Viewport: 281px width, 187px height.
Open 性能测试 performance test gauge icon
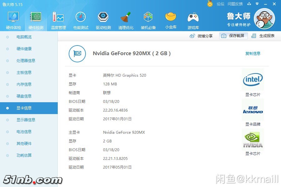coord(81,20)
